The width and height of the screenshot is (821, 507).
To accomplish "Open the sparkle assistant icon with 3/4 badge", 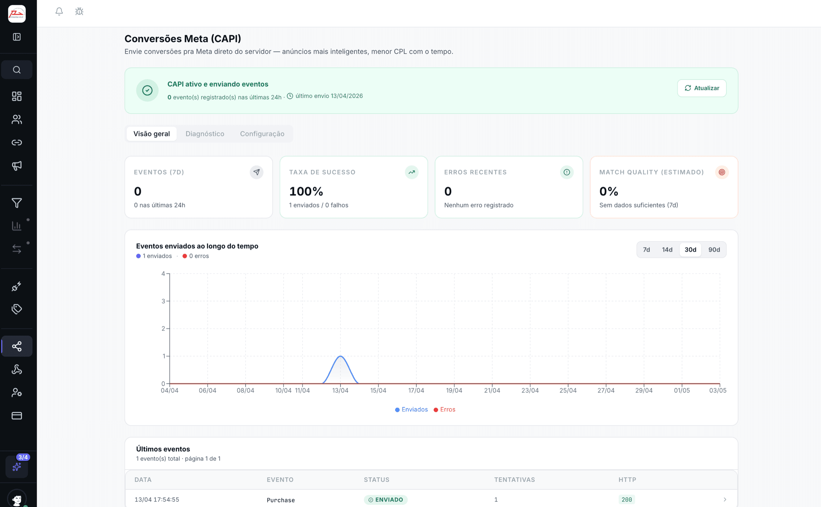I will coord(17,467).
